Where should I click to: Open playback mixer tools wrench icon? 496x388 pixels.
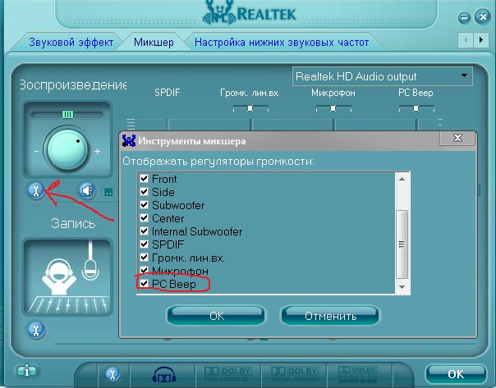pyautogui.click(x=36, y=190)
